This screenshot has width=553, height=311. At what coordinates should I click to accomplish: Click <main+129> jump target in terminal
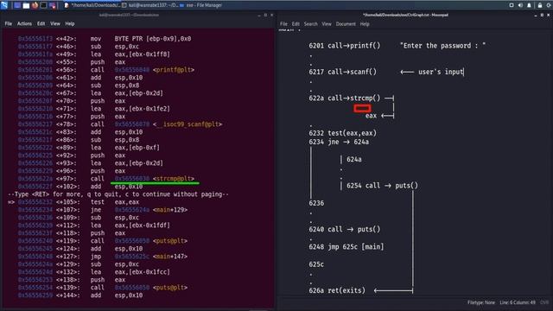(x=170, y=210)
